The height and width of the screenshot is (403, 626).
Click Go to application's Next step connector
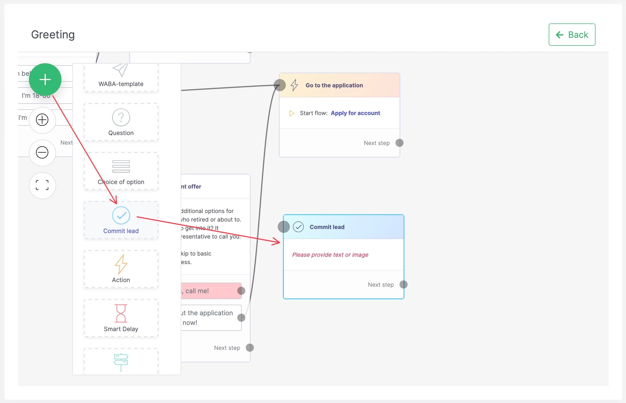coord(399,143)
